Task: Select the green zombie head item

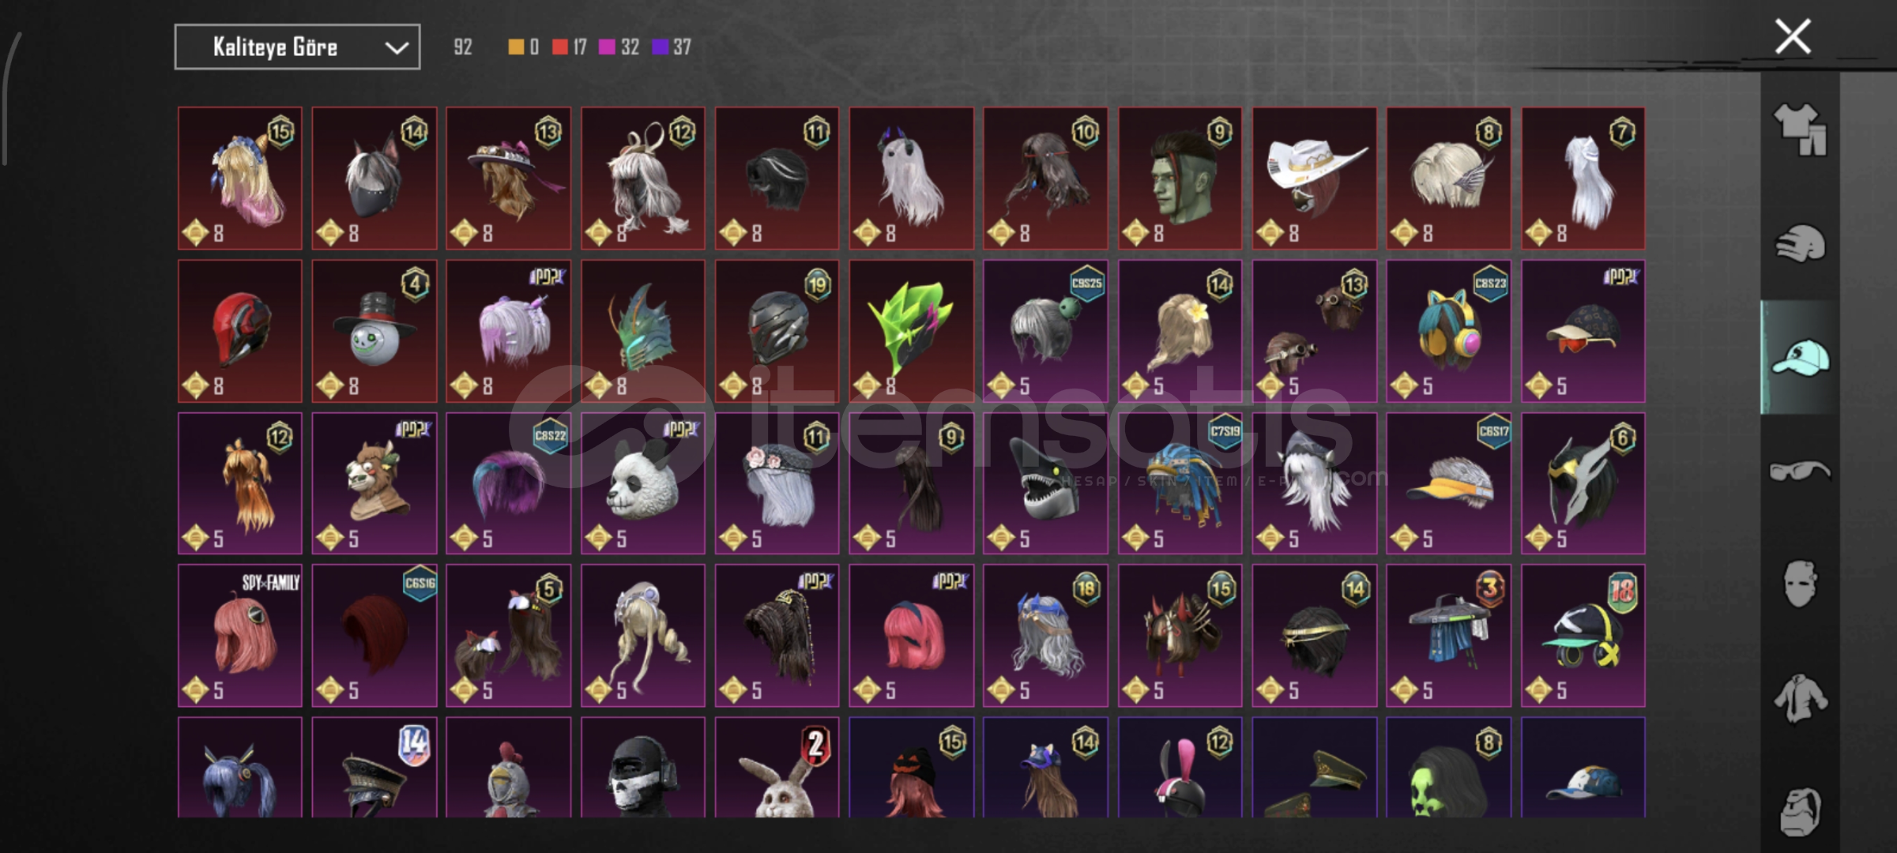Action: tap(1180, 178)
